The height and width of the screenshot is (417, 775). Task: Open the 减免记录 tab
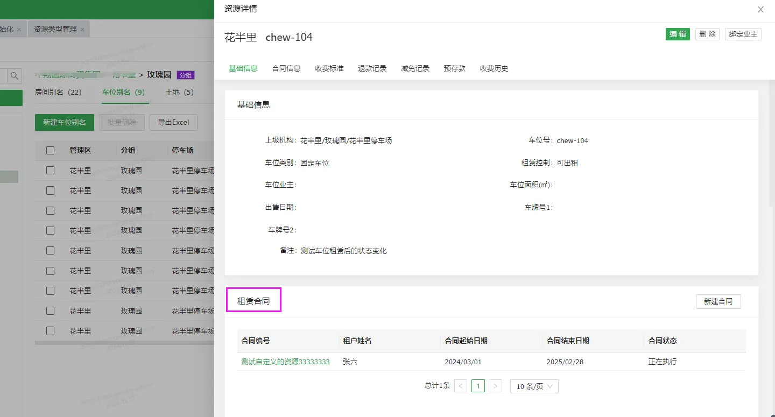[415, 68]
